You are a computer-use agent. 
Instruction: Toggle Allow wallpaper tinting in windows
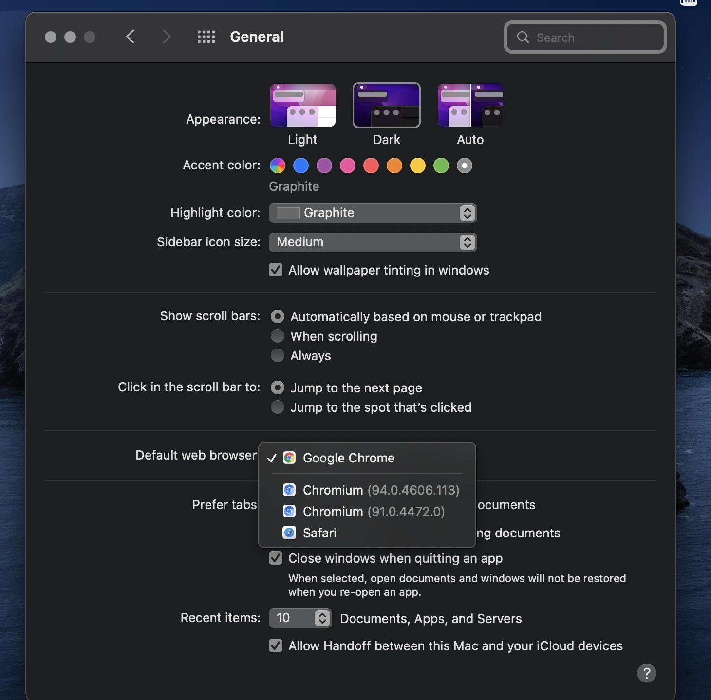tap(276, 270)
